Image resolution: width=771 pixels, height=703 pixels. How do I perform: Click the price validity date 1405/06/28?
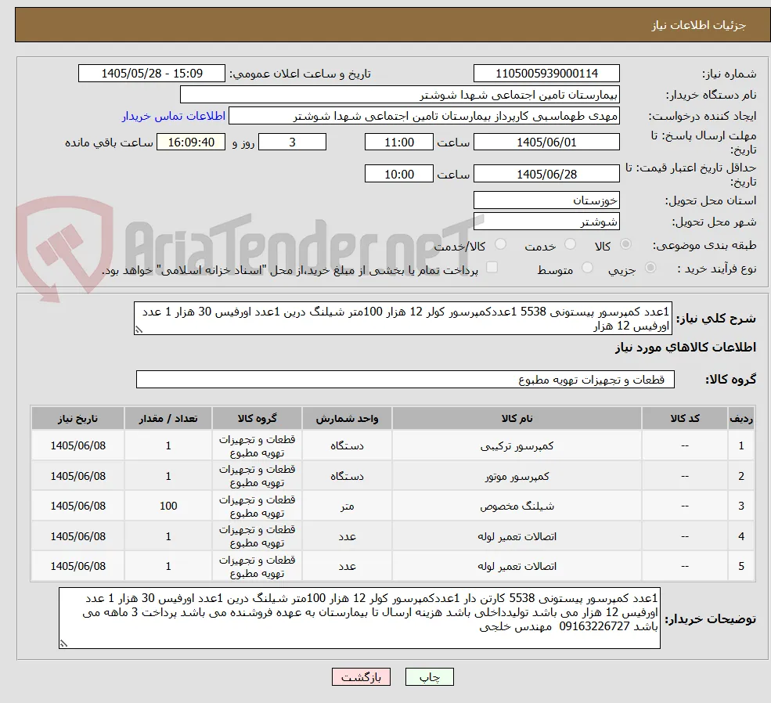pyautogui.click(x=546, y=174)
